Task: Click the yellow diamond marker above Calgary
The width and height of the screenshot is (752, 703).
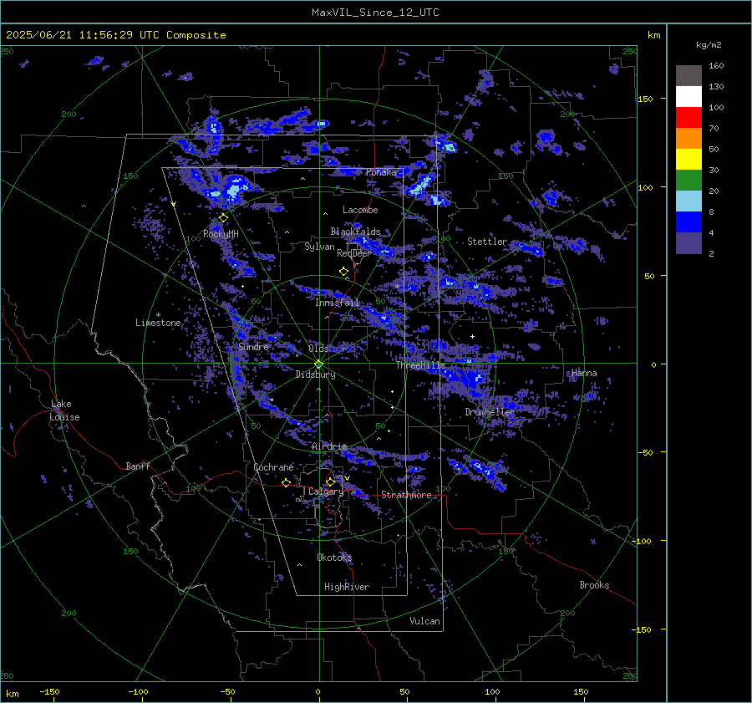Action: point(330,481)
